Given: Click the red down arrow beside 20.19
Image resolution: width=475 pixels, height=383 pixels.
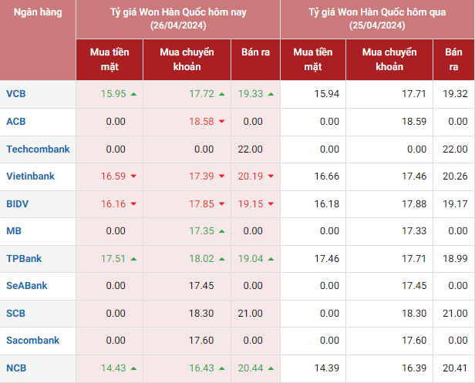Looking at the screenshot, I should (271, 176).
